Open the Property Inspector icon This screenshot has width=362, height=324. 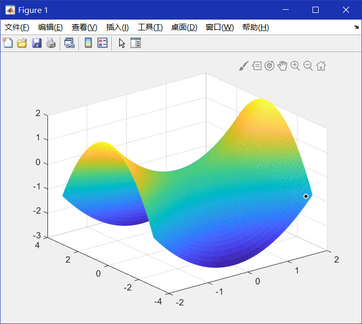[x=136, y=43]
